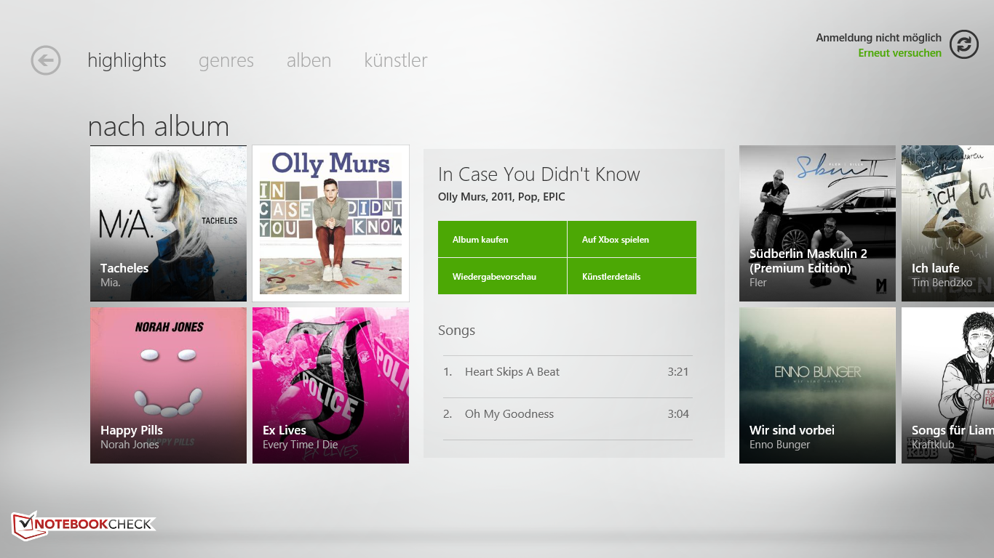994x558 pixels.
Task: Open Norah Jones Happy Pills album
Action: 168,385
